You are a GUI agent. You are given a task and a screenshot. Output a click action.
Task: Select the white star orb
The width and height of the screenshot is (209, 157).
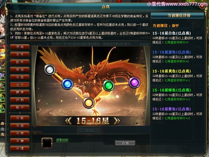tap(50, 70)
